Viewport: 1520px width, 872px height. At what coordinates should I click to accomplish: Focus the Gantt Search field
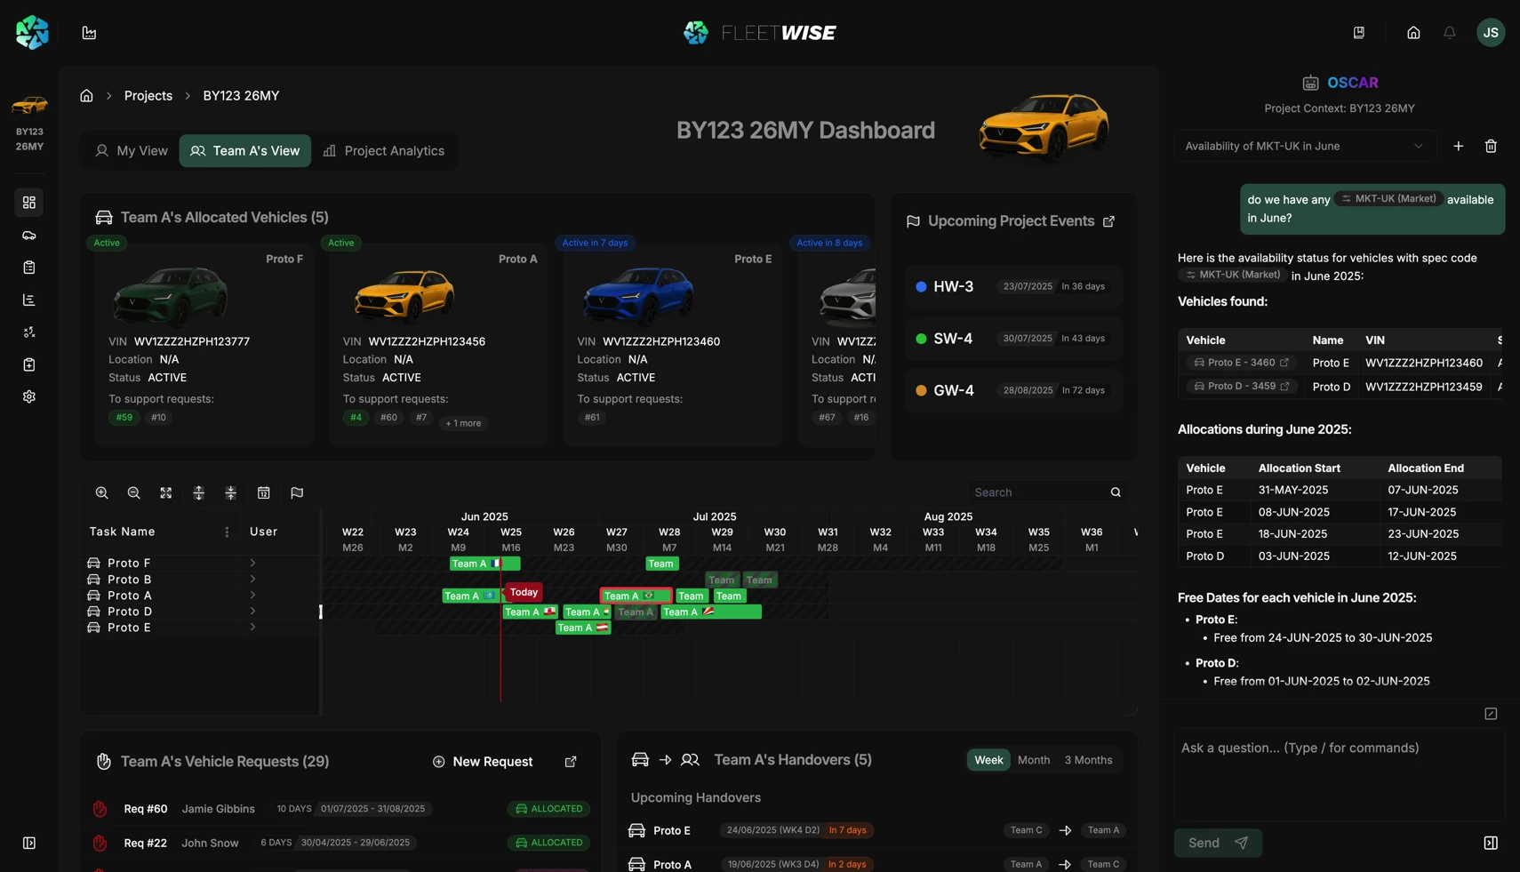1038,492
